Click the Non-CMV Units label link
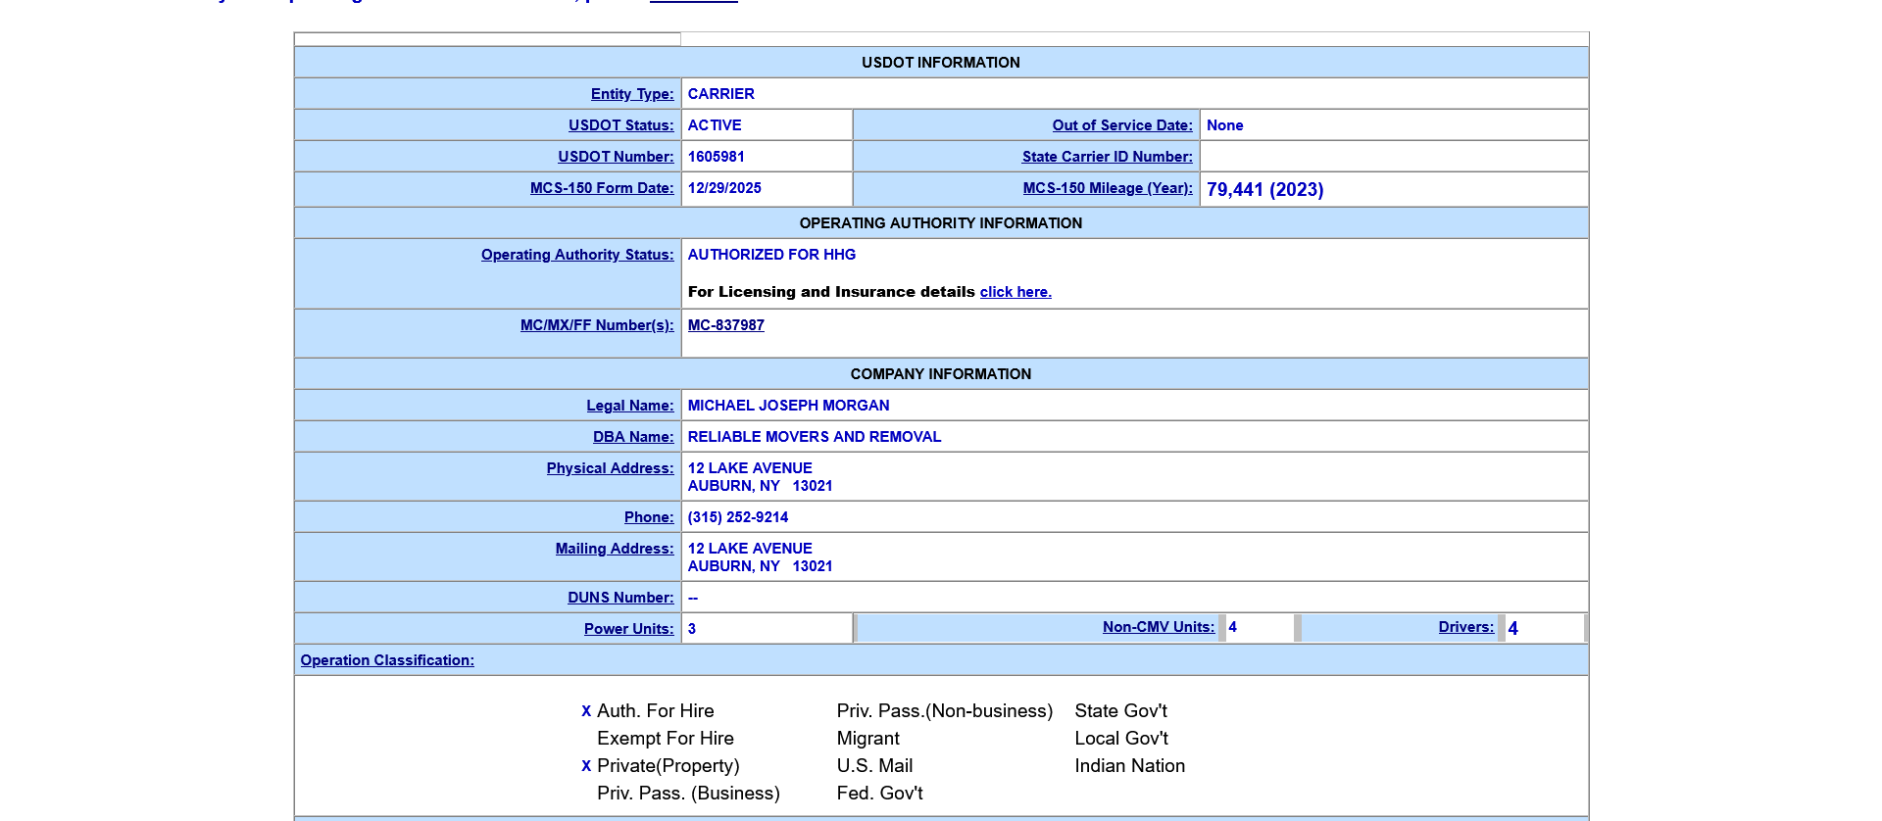This screenshot has width=1882, height=821. tap(1158, 627)
